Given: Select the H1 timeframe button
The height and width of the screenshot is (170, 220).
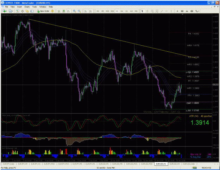Looking at the screenshot, I should [117, 11].
